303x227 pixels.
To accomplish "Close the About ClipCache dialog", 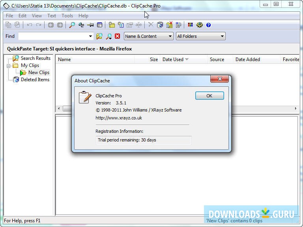I will pos(219,79).
